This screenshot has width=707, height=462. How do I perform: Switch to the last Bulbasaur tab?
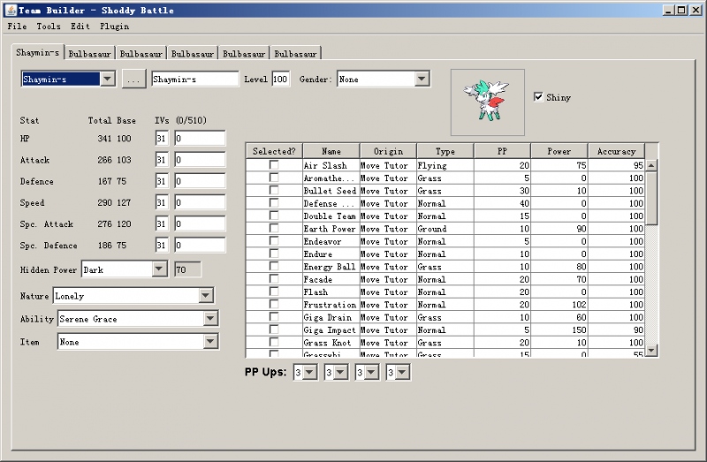(x=295, y=54)
